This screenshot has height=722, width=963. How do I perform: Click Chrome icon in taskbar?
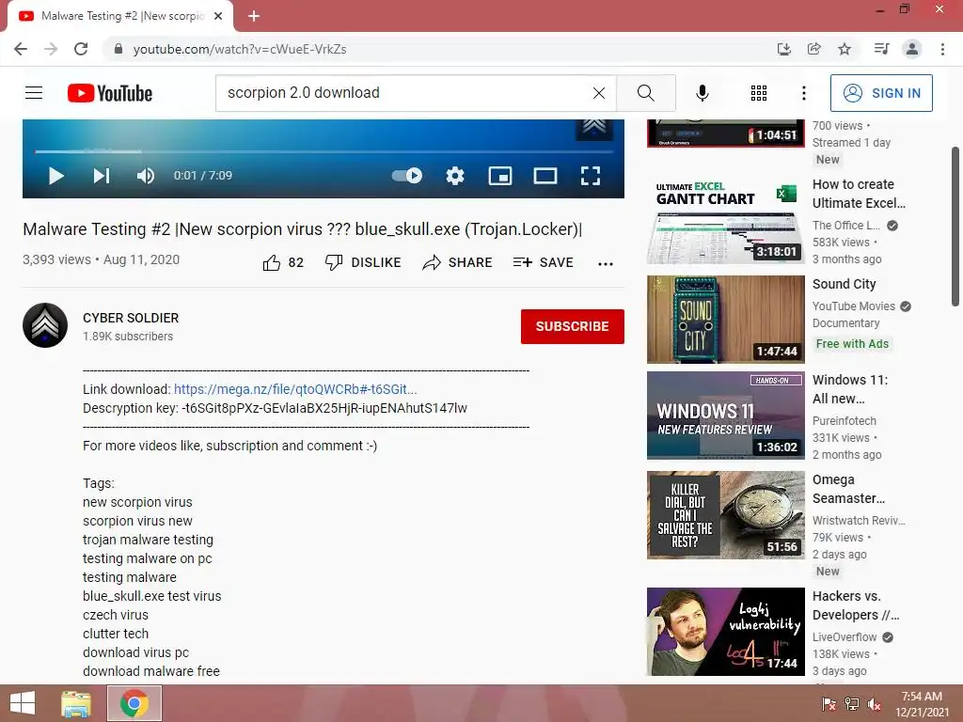(134, 703)
